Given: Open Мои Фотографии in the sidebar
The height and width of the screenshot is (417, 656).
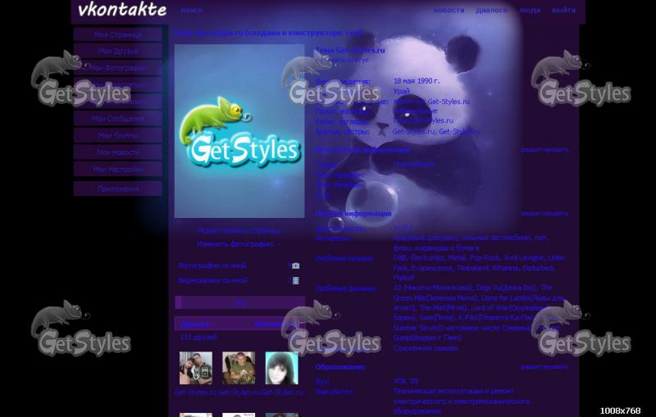Looking at the screenshot, I should (118, 68).
